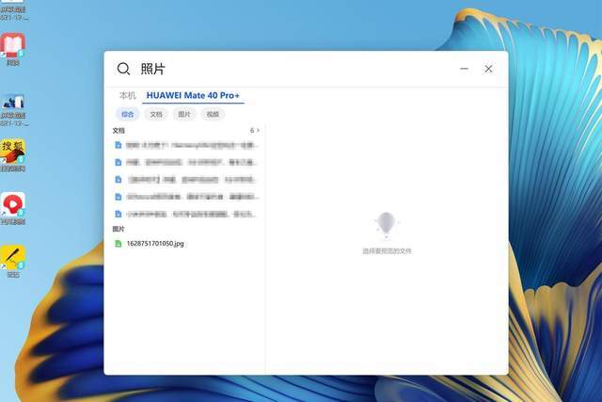Open the second document result under 文档

coord(186,163)
